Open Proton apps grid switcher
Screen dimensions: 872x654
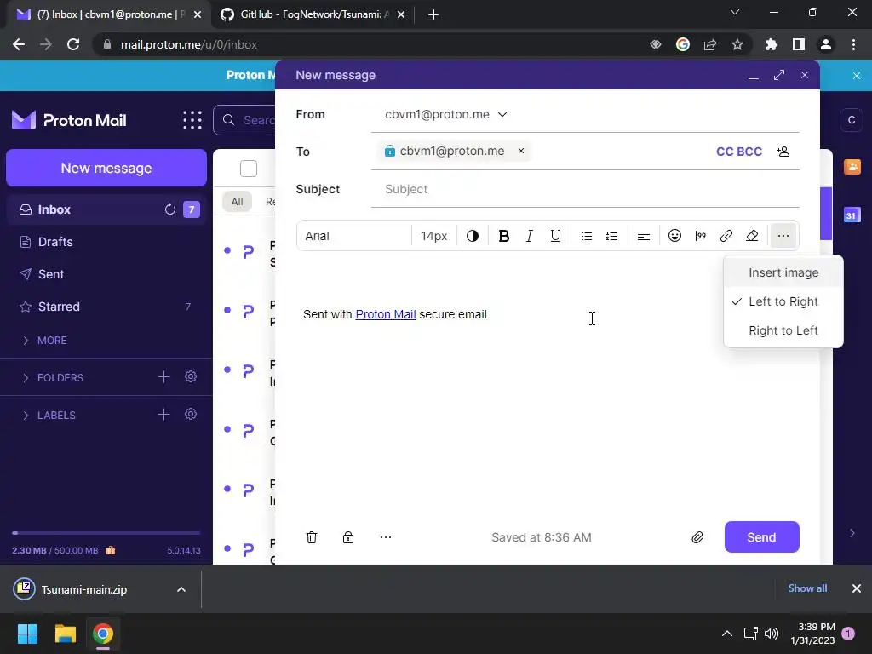click(x=192, y=120)
